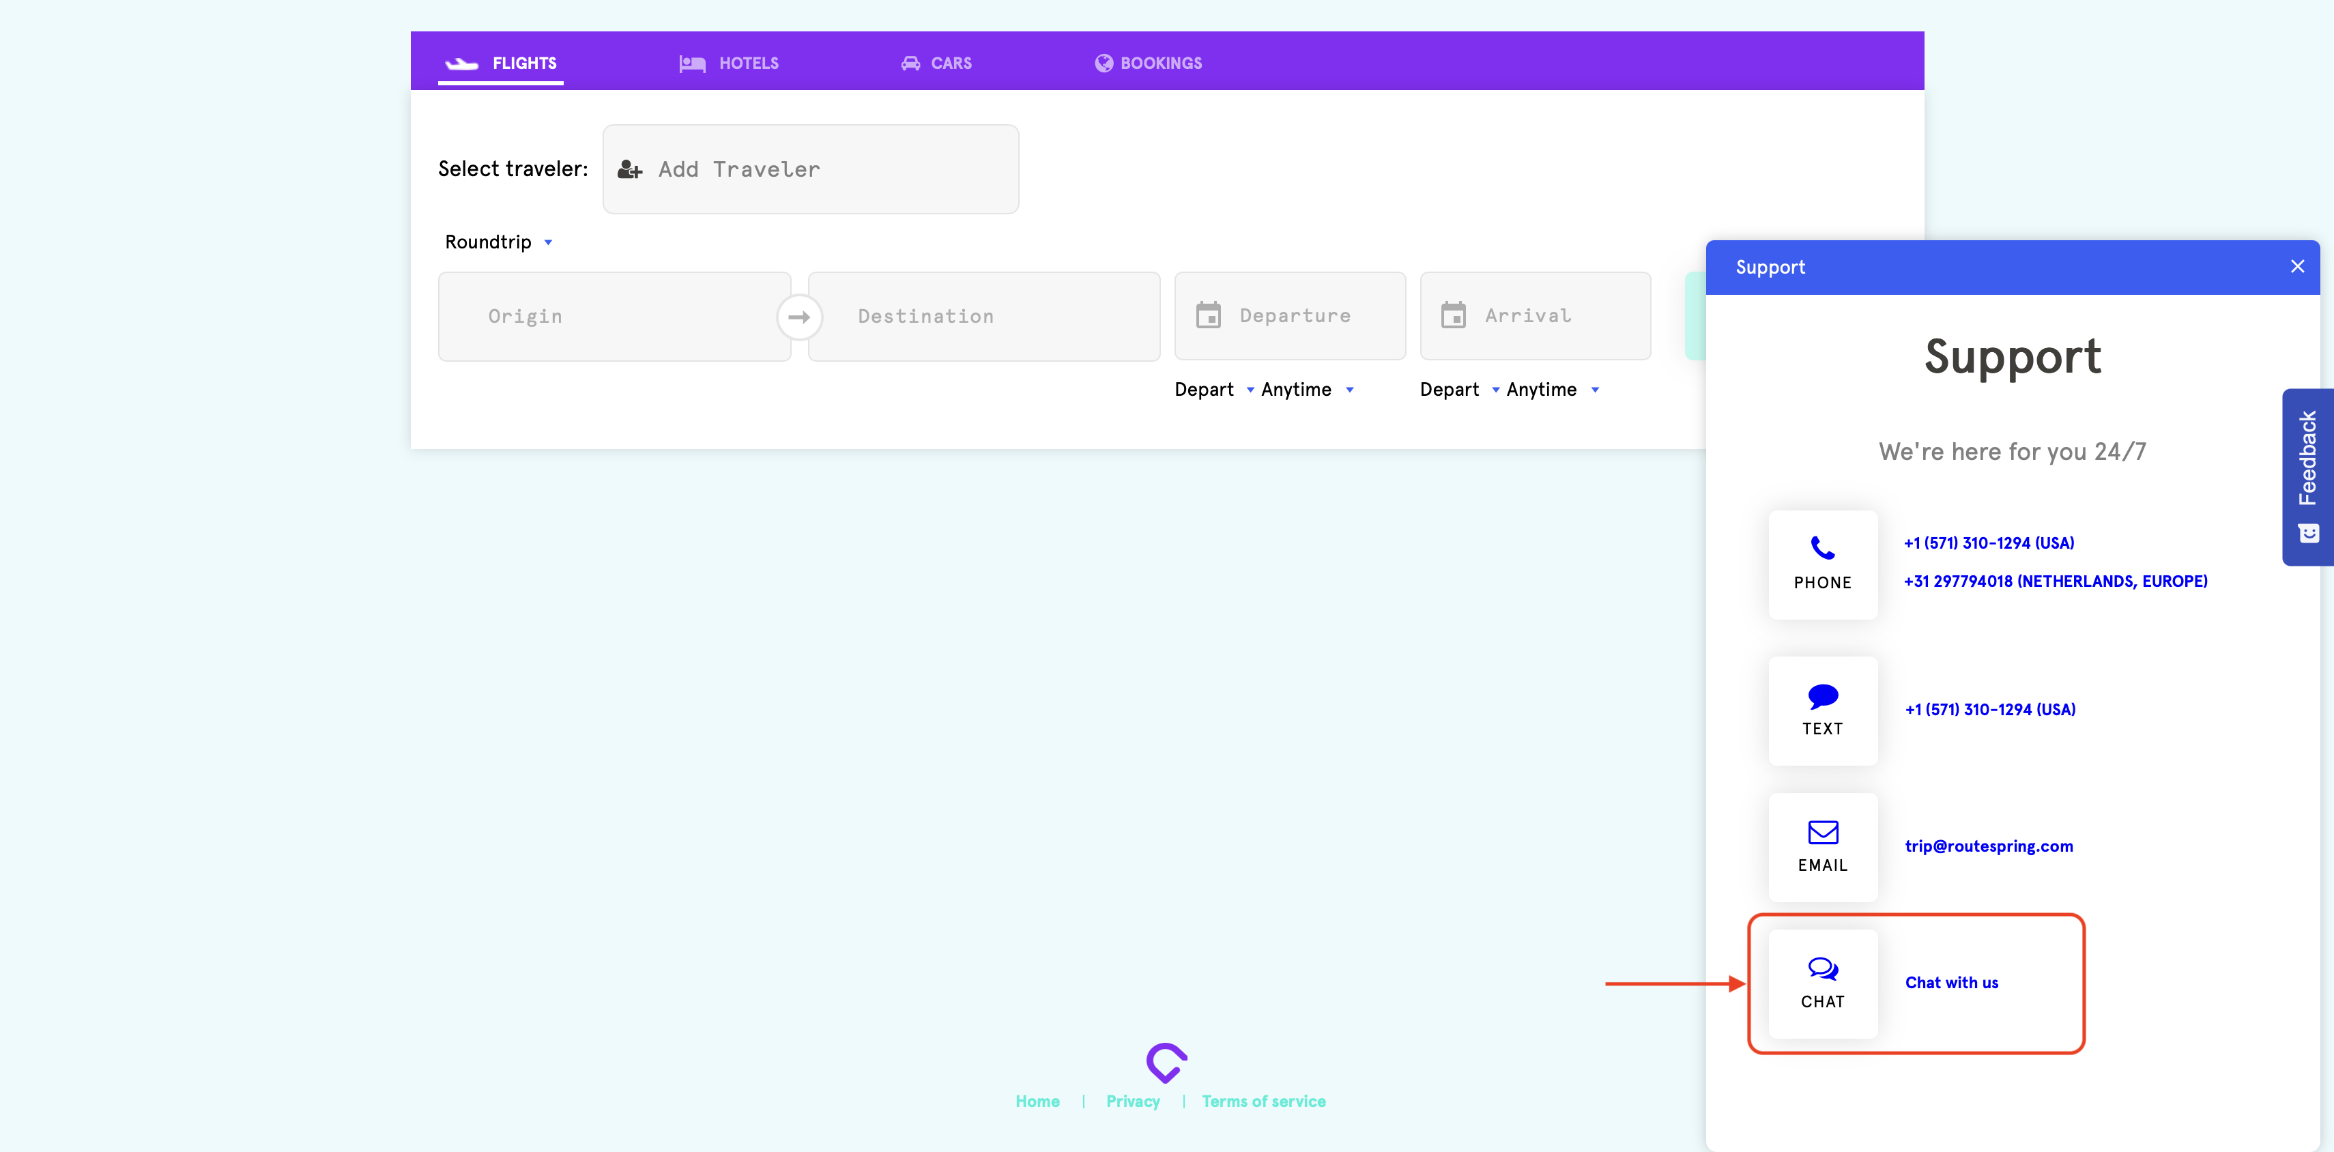This screenshot has width=2334, height=1152.
Task: Open the Arrival date picker
Action: 1535,315
